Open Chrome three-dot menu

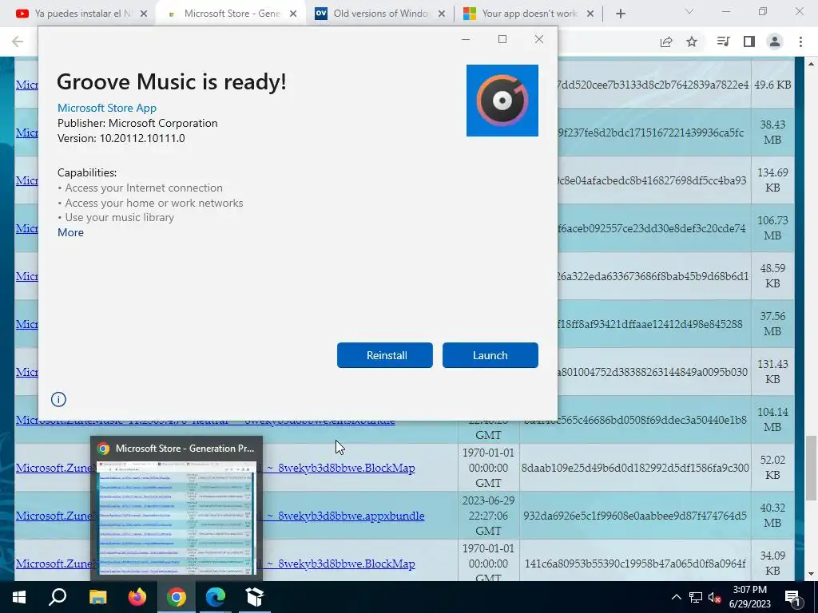(800, 42)
